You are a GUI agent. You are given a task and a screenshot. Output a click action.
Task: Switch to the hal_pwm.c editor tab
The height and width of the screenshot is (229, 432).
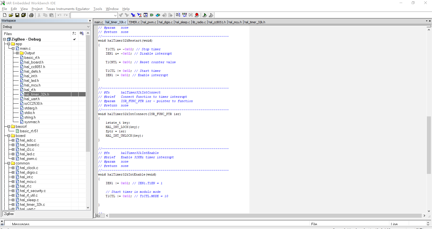[149, 22]
